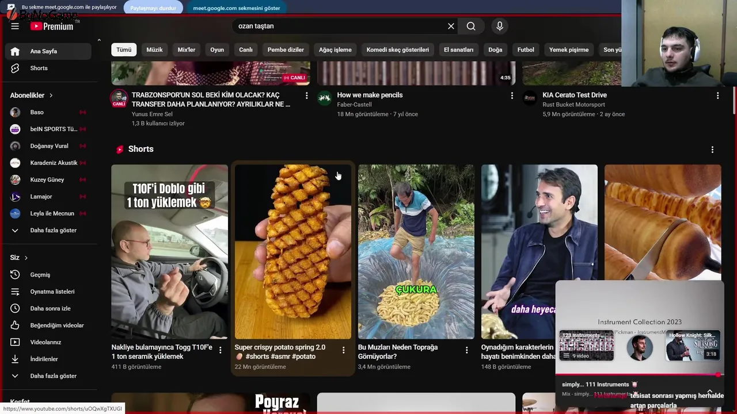
Task: Open options menu for Trabzonspor live video
Action: click(306, 96)
